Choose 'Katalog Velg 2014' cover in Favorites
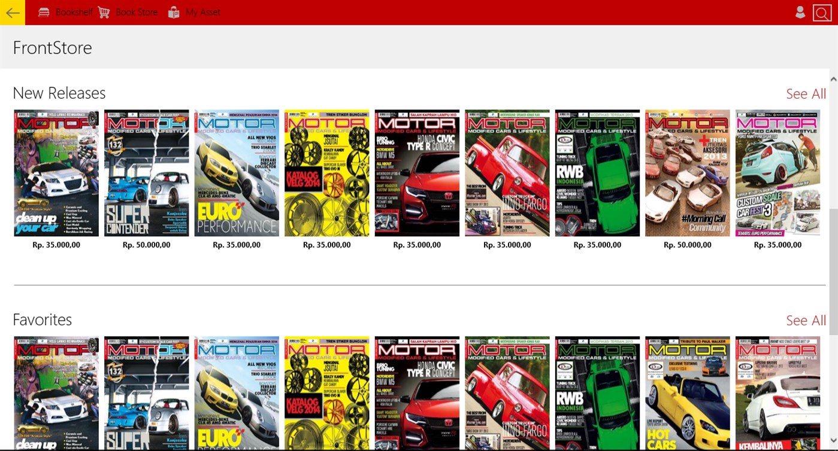The image size is (838, 451). 327,394
